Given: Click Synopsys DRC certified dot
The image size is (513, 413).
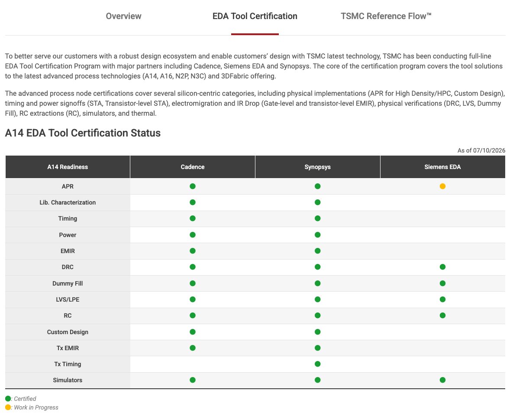Looking at the screenshot, I should click(x=318, y=267).
